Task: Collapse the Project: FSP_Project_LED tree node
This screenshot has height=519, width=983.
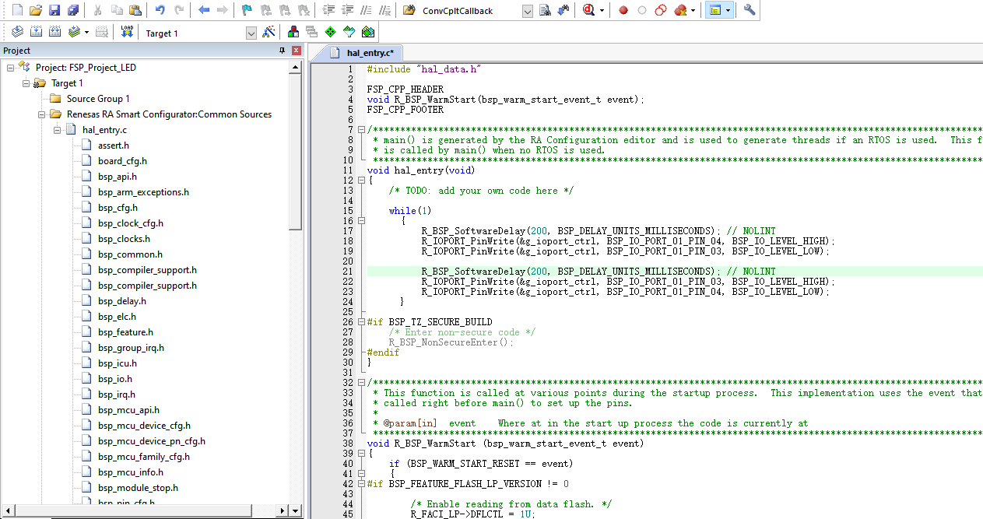Action: coord(11,68)
